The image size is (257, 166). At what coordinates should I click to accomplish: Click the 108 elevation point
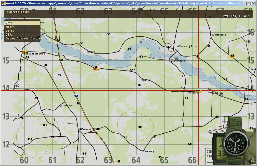coord(45,125)
